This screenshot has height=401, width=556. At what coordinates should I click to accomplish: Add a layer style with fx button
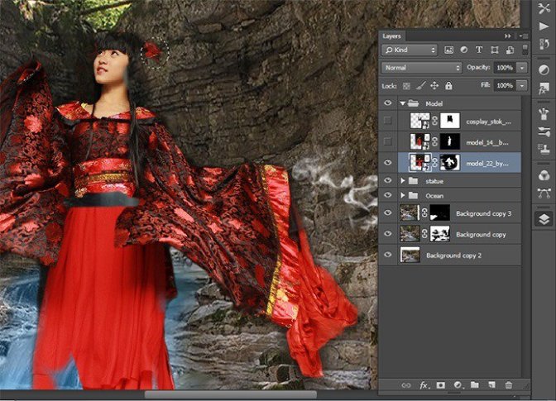coord(424,385)
